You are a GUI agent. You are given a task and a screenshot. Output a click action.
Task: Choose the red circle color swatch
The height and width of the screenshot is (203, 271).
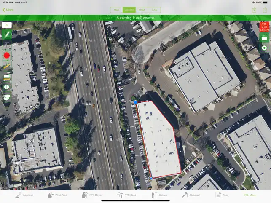7,56
